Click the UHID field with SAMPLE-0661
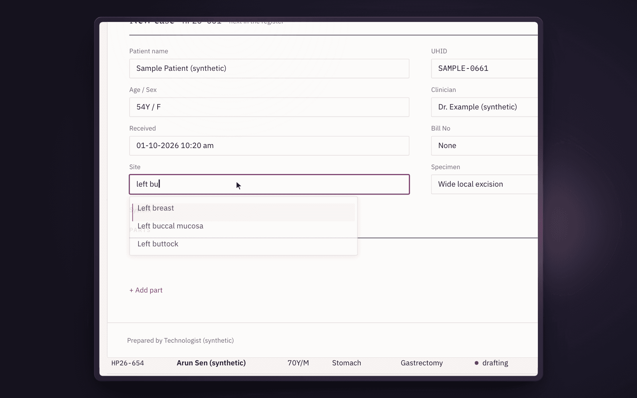 pos(485,68)
